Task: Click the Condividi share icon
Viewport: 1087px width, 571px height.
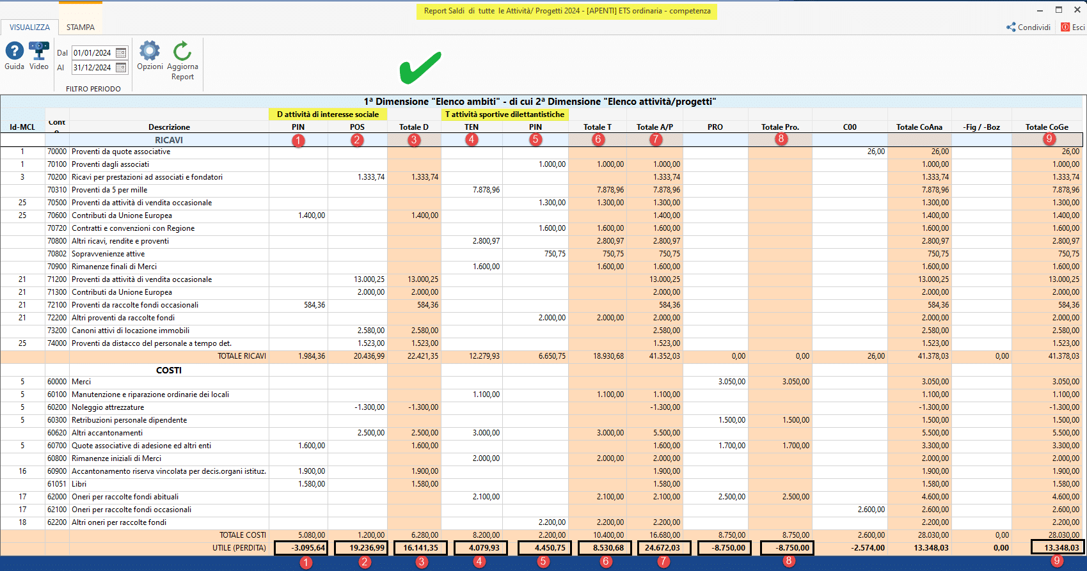Action: (1011, 27)
